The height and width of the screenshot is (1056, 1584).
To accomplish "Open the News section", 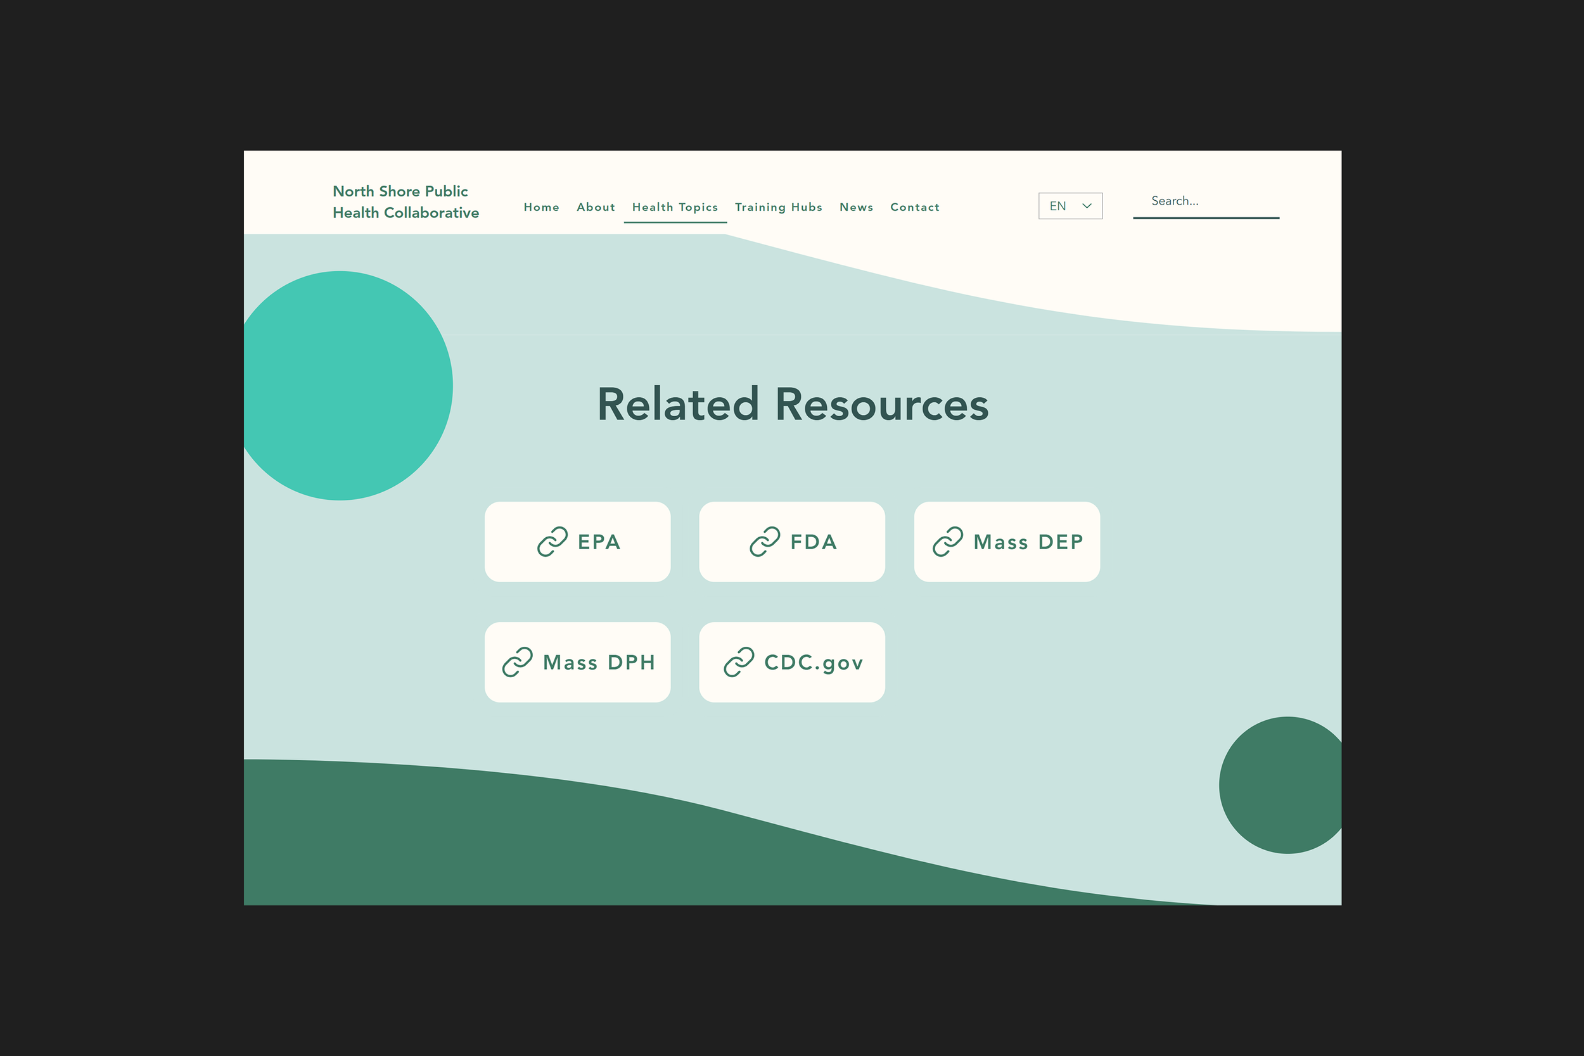I will 856,207.
